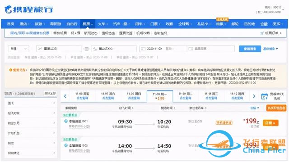Sort flights by 价格
The width and height of the screenshot is (289, 162).
[x=255, y=108]
